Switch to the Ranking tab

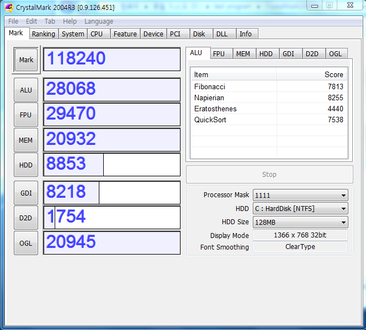point(44,34)
